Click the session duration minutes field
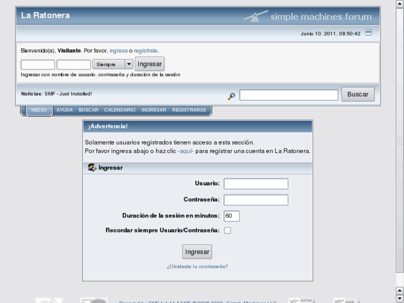The image size is (404, 303). (x=232, y=216)
